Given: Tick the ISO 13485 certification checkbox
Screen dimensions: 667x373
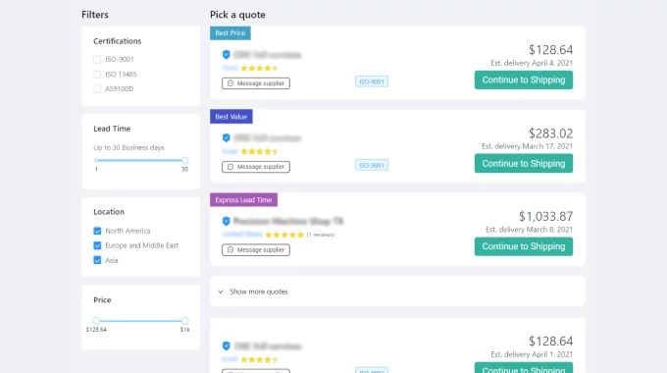Looking at the screenshot, I should [97, 74].
